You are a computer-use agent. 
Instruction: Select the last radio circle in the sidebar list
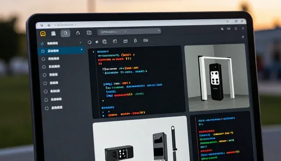[47, 108]
